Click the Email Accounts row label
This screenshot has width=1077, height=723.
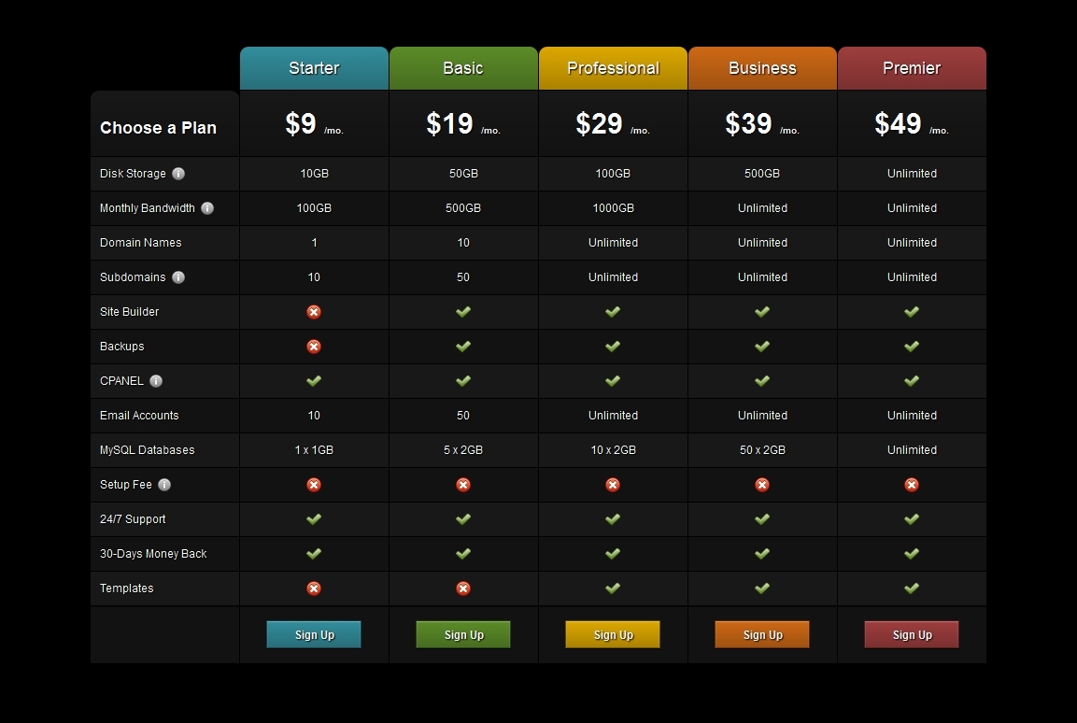(139, 416)
